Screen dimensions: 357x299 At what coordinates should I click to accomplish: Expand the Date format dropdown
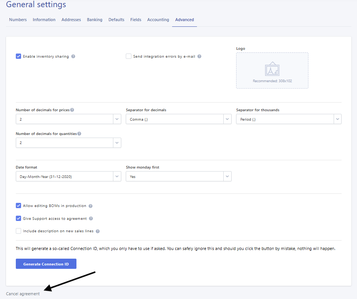coord(68,176)
